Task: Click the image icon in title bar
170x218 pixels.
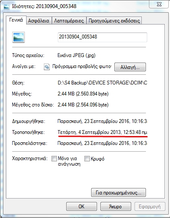Action: coord(6,6)
